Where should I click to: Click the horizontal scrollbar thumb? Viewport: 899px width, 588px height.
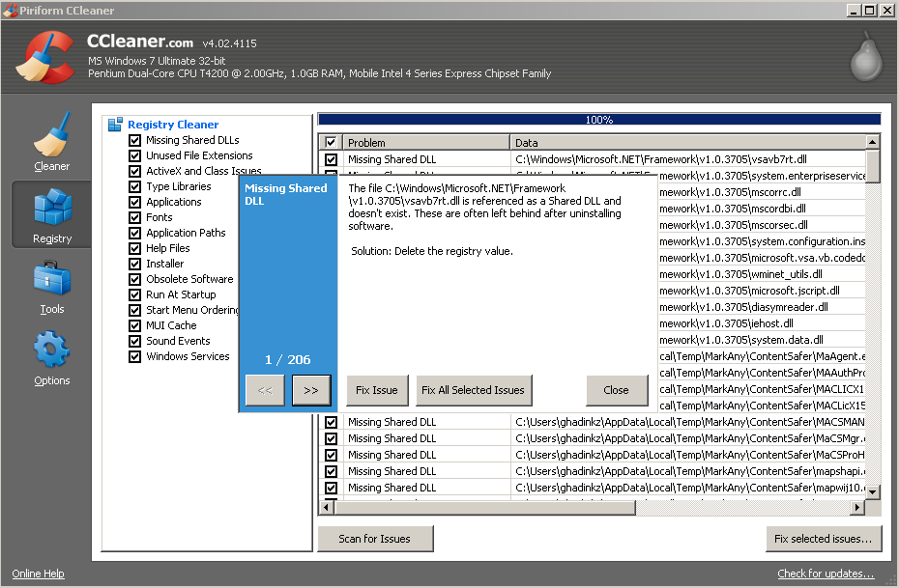coord(485,507)
